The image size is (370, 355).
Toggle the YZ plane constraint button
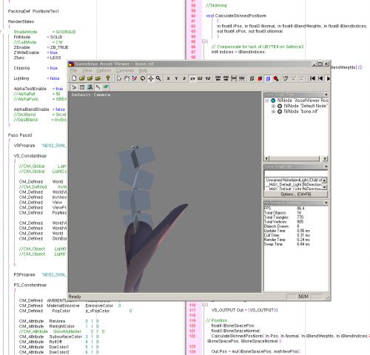(208, 78)
